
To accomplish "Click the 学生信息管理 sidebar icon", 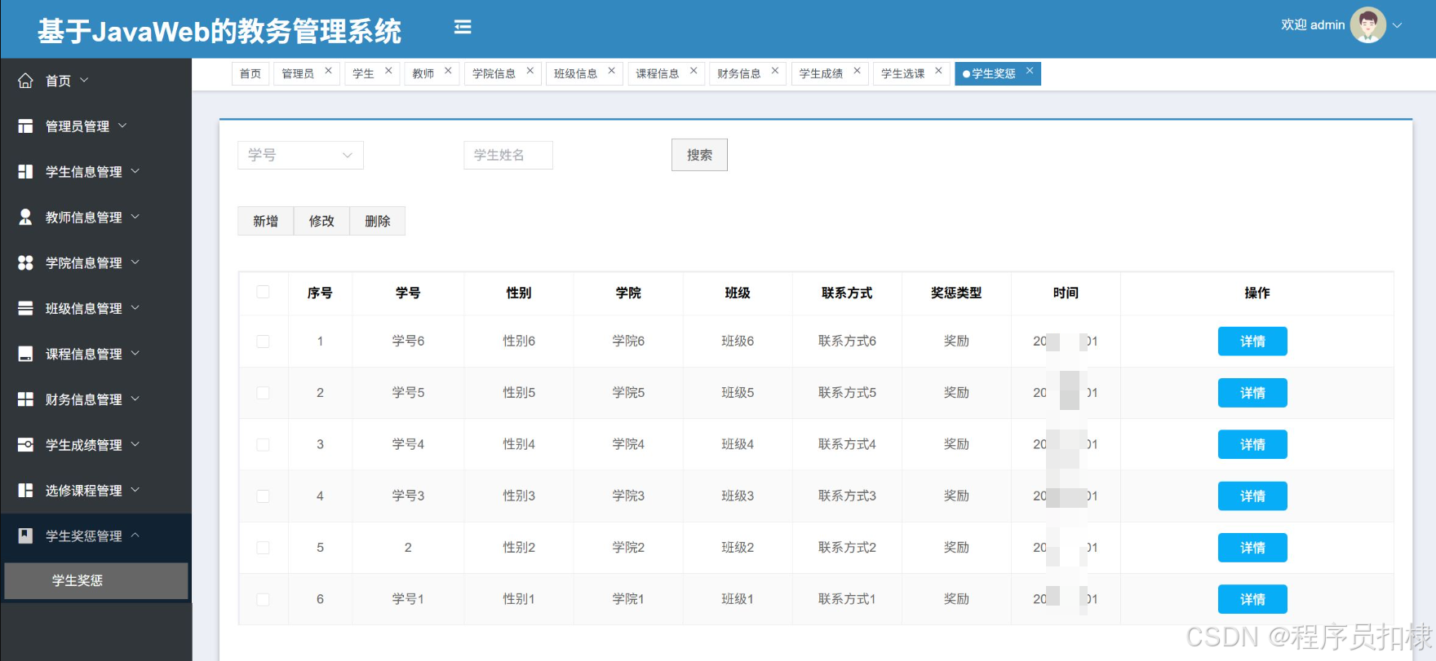I will (25, 172).
